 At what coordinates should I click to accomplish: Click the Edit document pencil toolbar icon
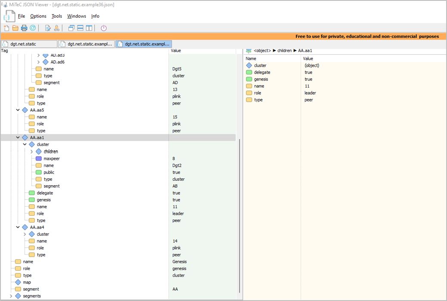(48, 28)
